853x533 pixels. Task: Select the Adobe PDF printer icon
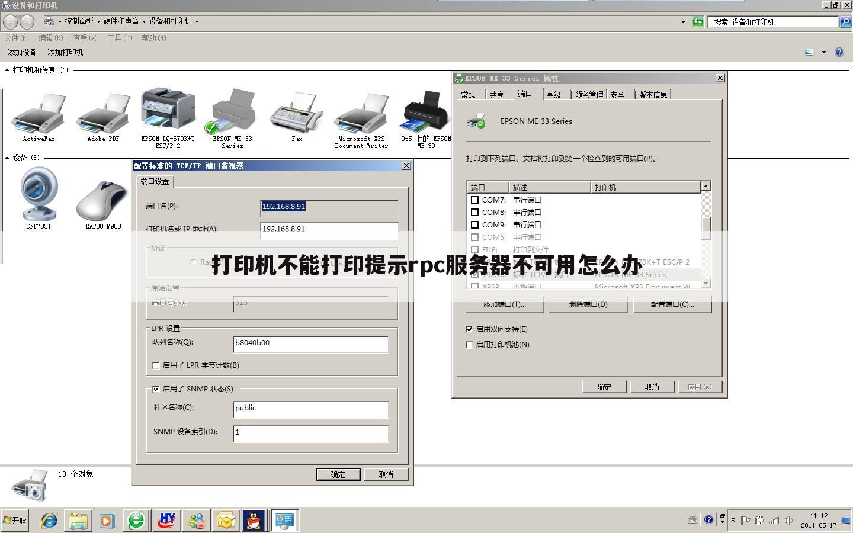(101, 113)
